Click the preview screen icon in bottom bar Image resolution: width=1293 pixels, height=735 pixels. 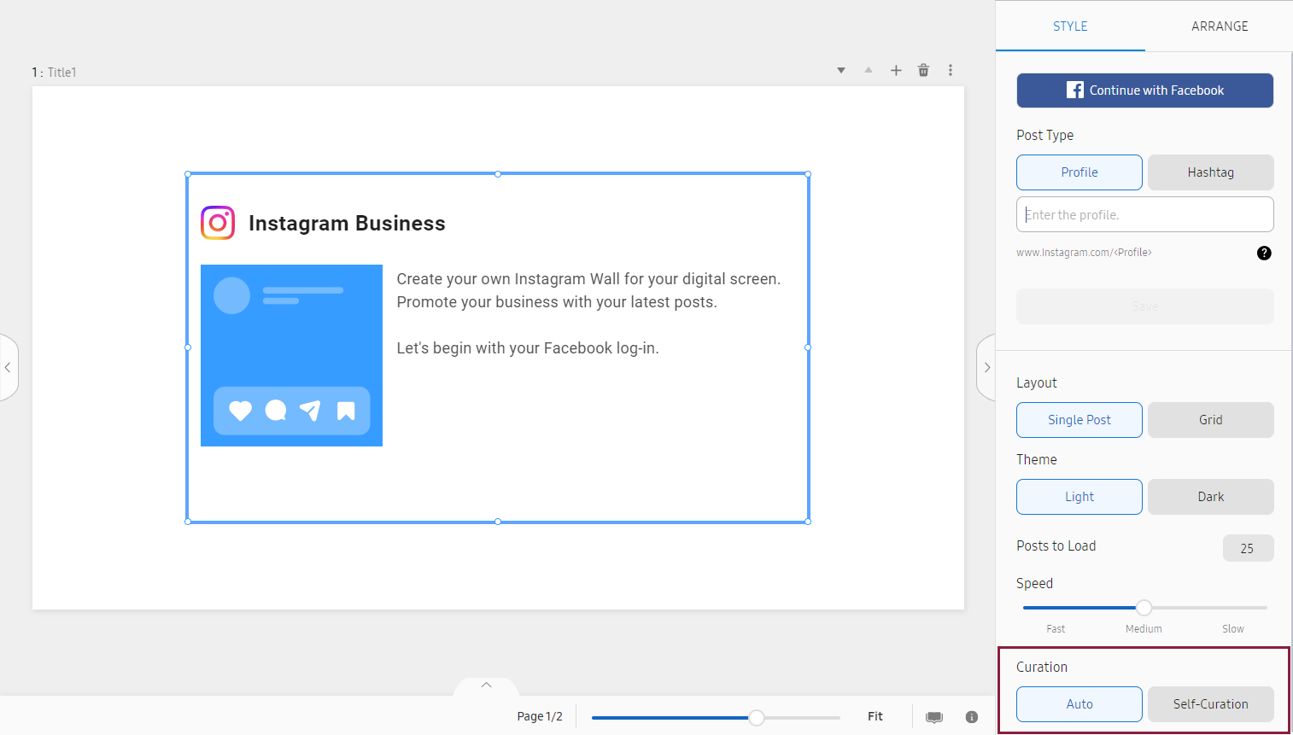click(x=934, y=717)
